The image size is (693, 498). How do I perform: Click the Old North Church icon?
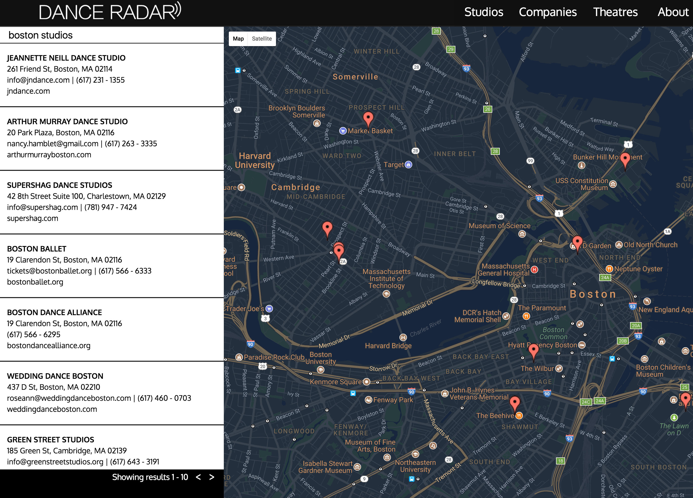(619, 245)
